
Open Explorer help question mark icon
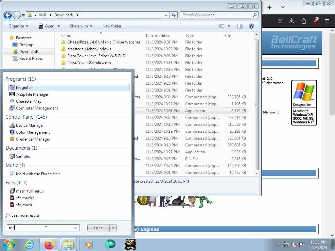tap(252, 26)
